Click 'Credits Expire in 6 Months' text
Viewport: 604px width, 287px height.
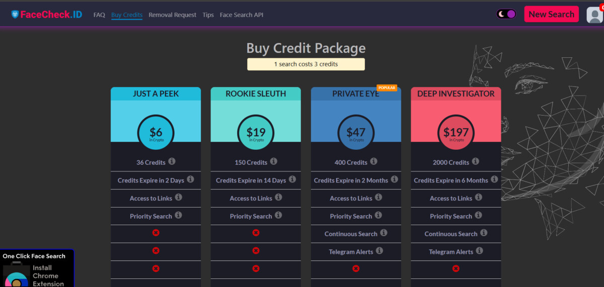click(x=451, y=180)
